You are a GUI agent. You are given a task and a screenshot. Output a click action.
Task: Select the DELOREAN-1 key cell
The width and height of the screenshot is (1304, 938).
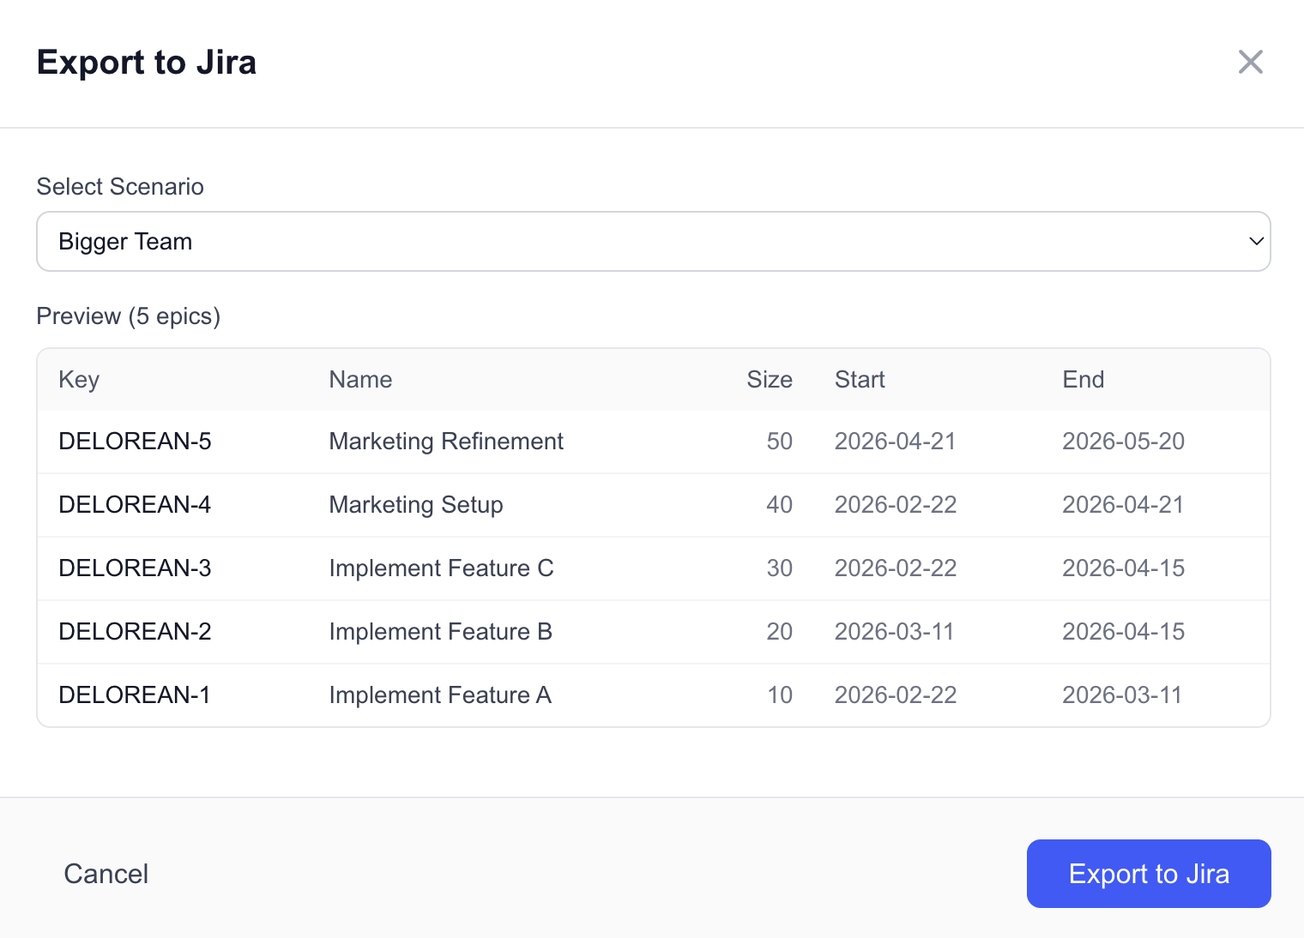pyautogui.click(x=134, y=694)
